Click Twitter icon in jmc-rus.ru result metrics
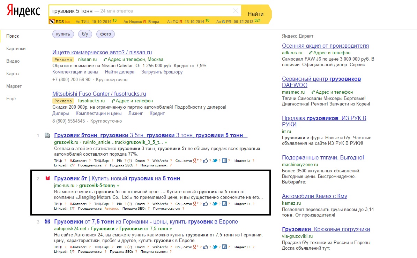Screen dimensions: 417x258 tap(215, 204)
